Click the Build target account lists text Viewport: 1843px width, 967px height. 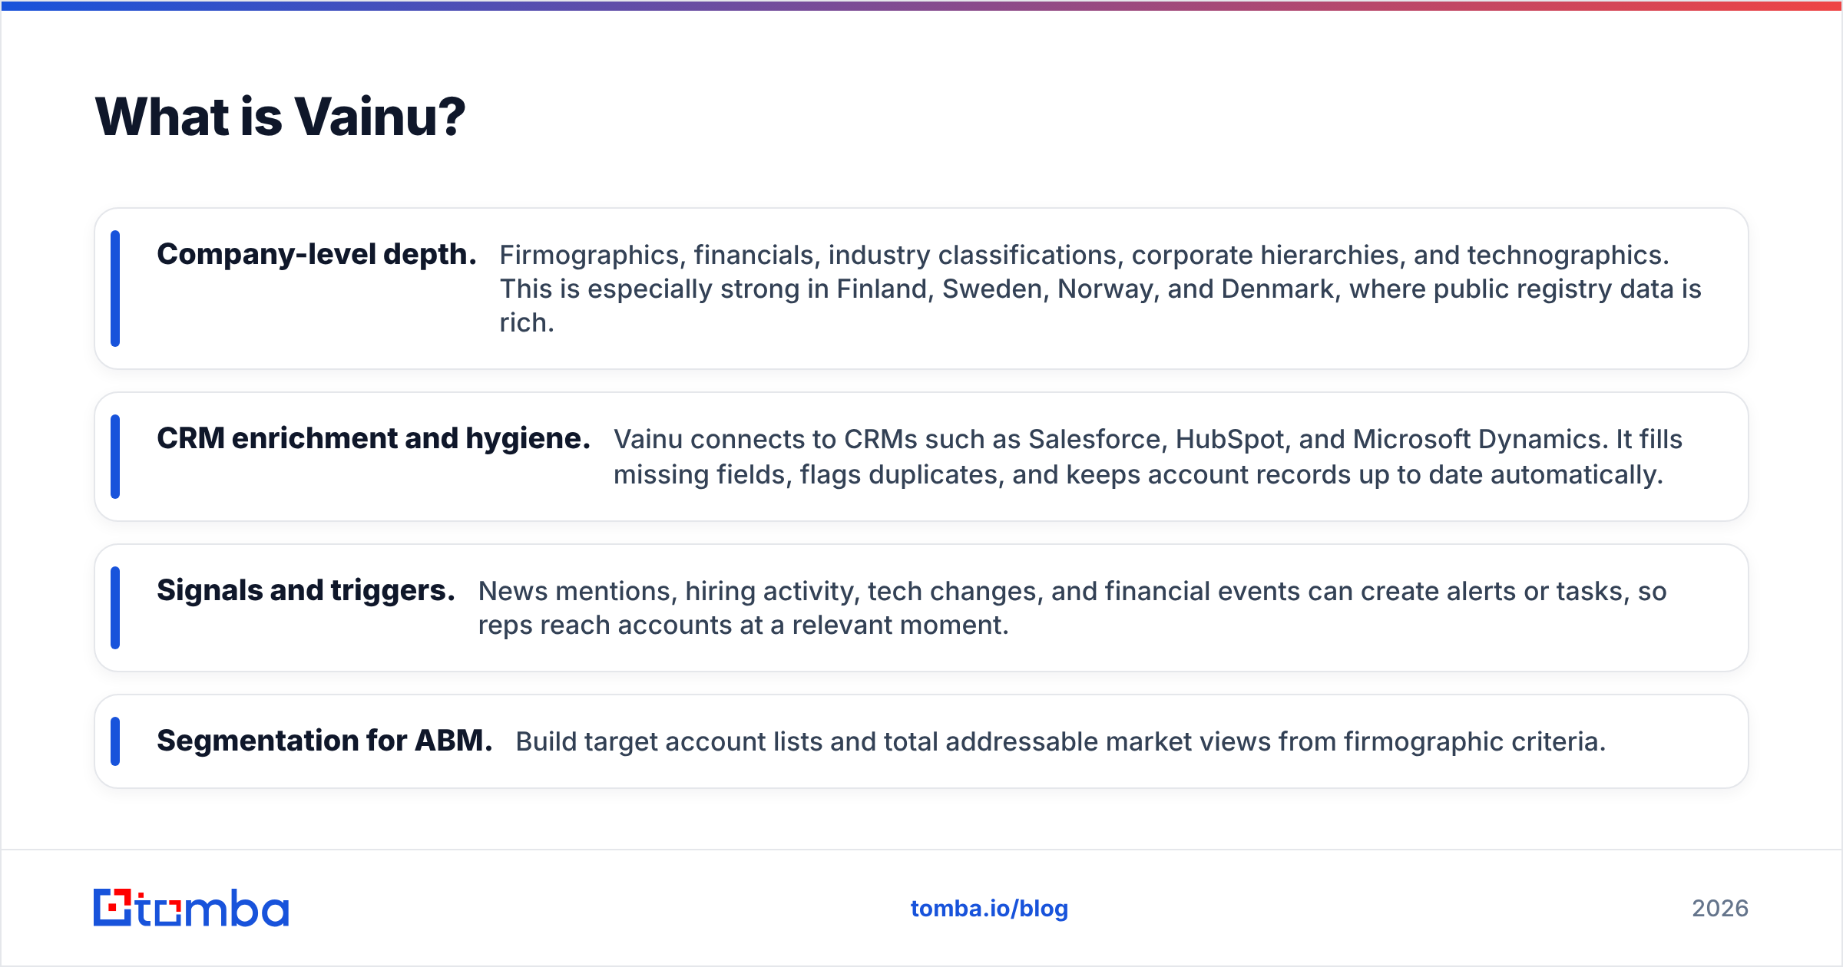coord(1060,741)
